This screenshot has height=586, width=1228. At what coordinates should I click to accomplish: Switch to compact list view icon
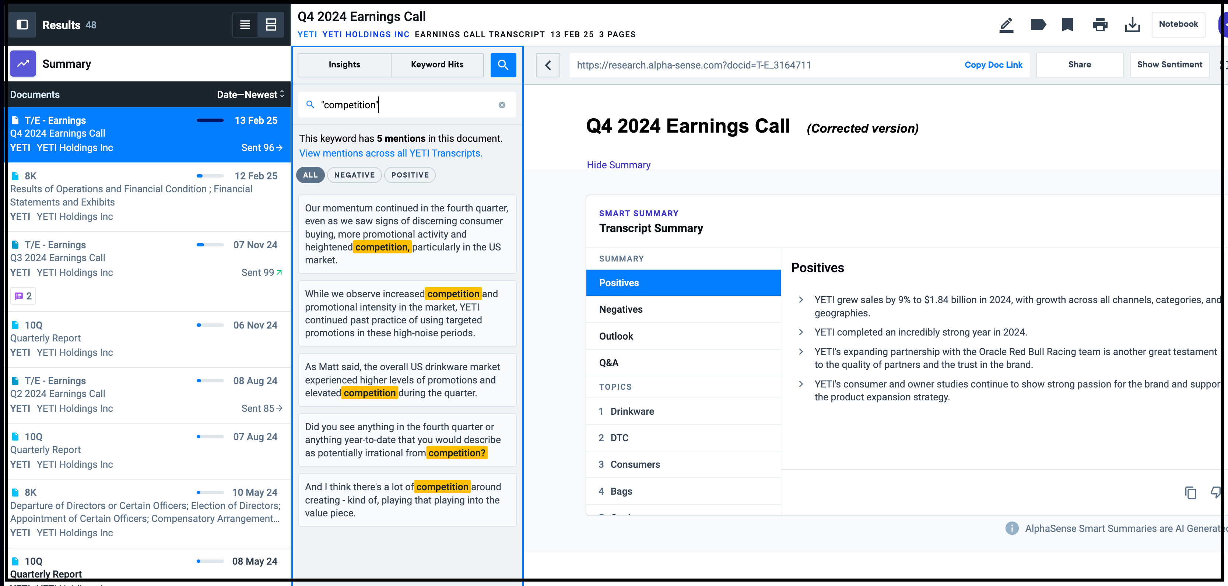245,25
